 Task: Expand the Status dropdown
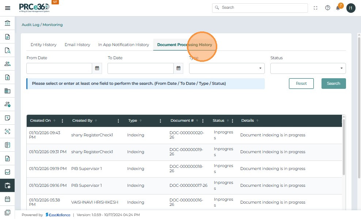point(308,68)
